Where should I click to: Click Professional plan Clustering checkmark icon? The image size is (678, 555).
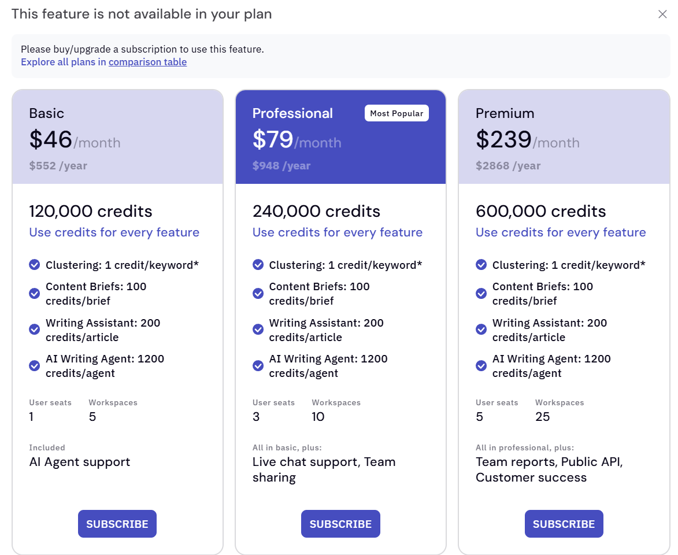[x=258, y=265]
